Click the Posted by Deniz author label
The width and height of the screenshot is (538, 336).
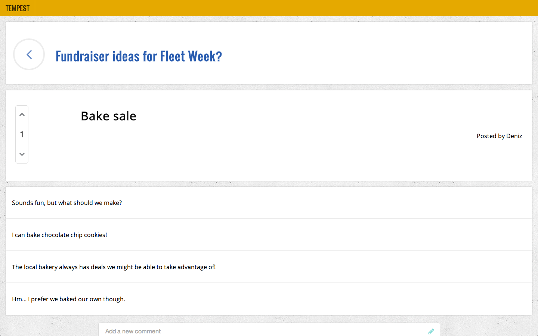pyautogui.click(x=499, y=136)
